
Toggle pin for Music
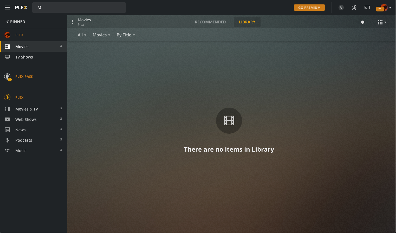tap(61, 151)
